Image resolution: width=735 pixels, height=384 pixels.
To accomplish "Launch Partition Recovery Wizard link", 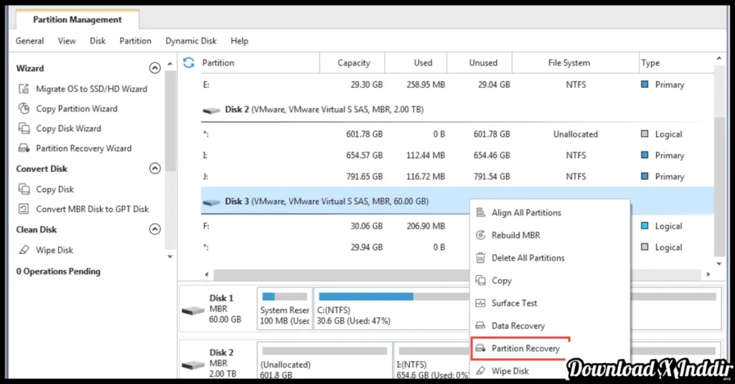I will click(83, 148).
